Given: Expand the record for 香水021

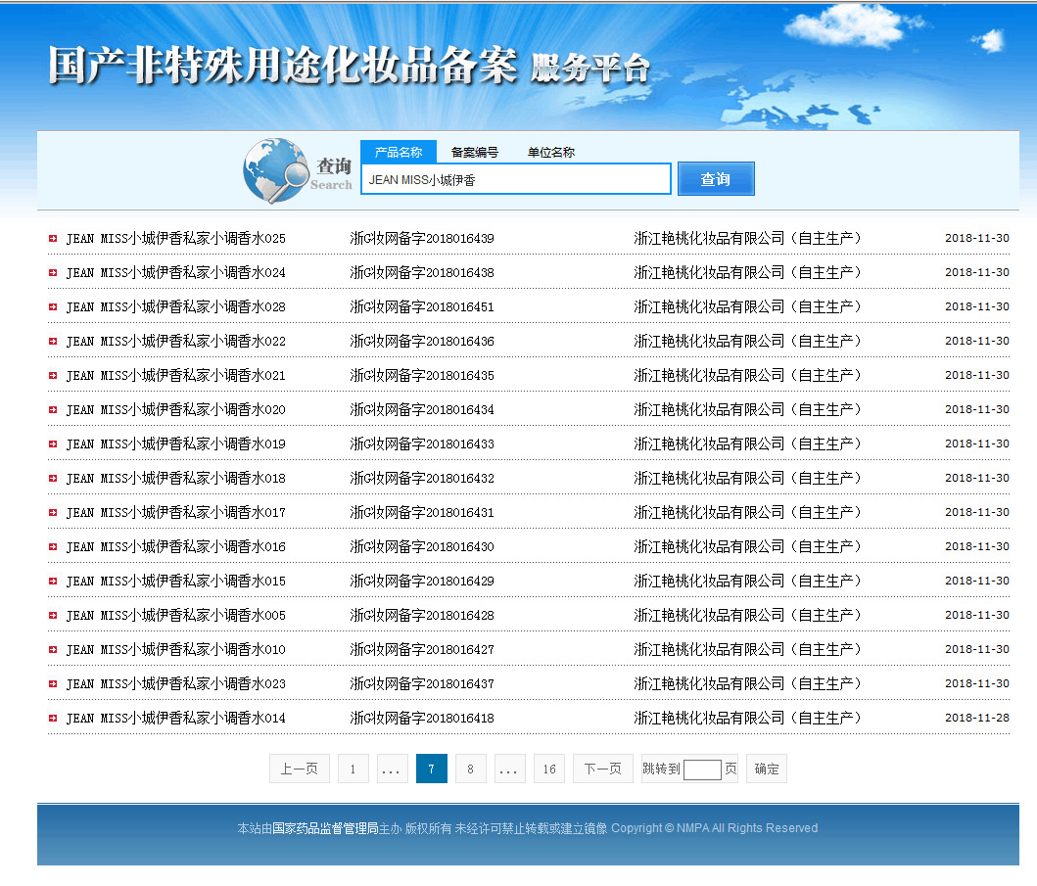Looking at the screenshot, I should click(x=52, y=375).
